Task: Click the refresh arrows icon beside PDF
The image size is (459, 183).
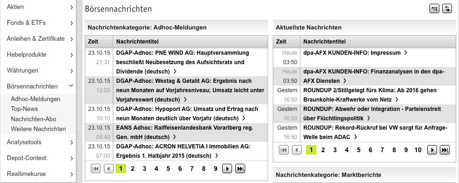Action: (x=447, y=9)
